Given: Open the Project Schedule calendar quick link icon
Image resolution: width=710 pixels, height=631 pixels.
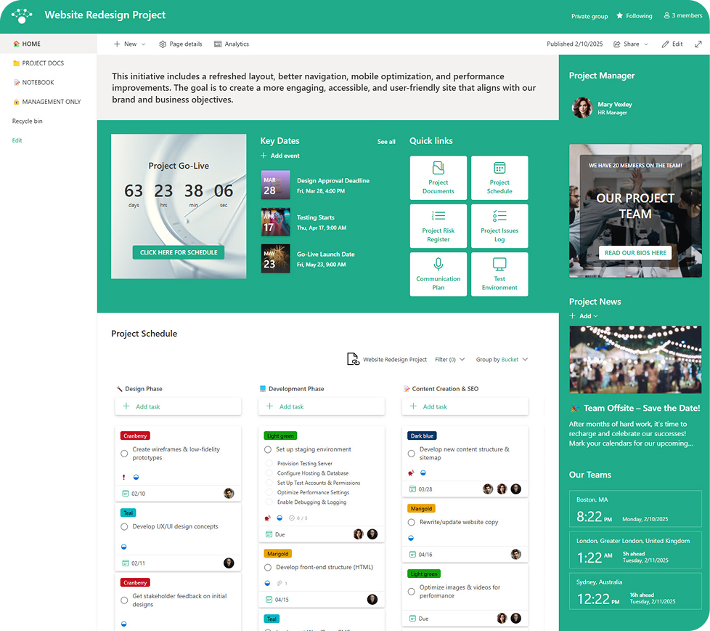Looking at the screenshot, I should 499,168.
